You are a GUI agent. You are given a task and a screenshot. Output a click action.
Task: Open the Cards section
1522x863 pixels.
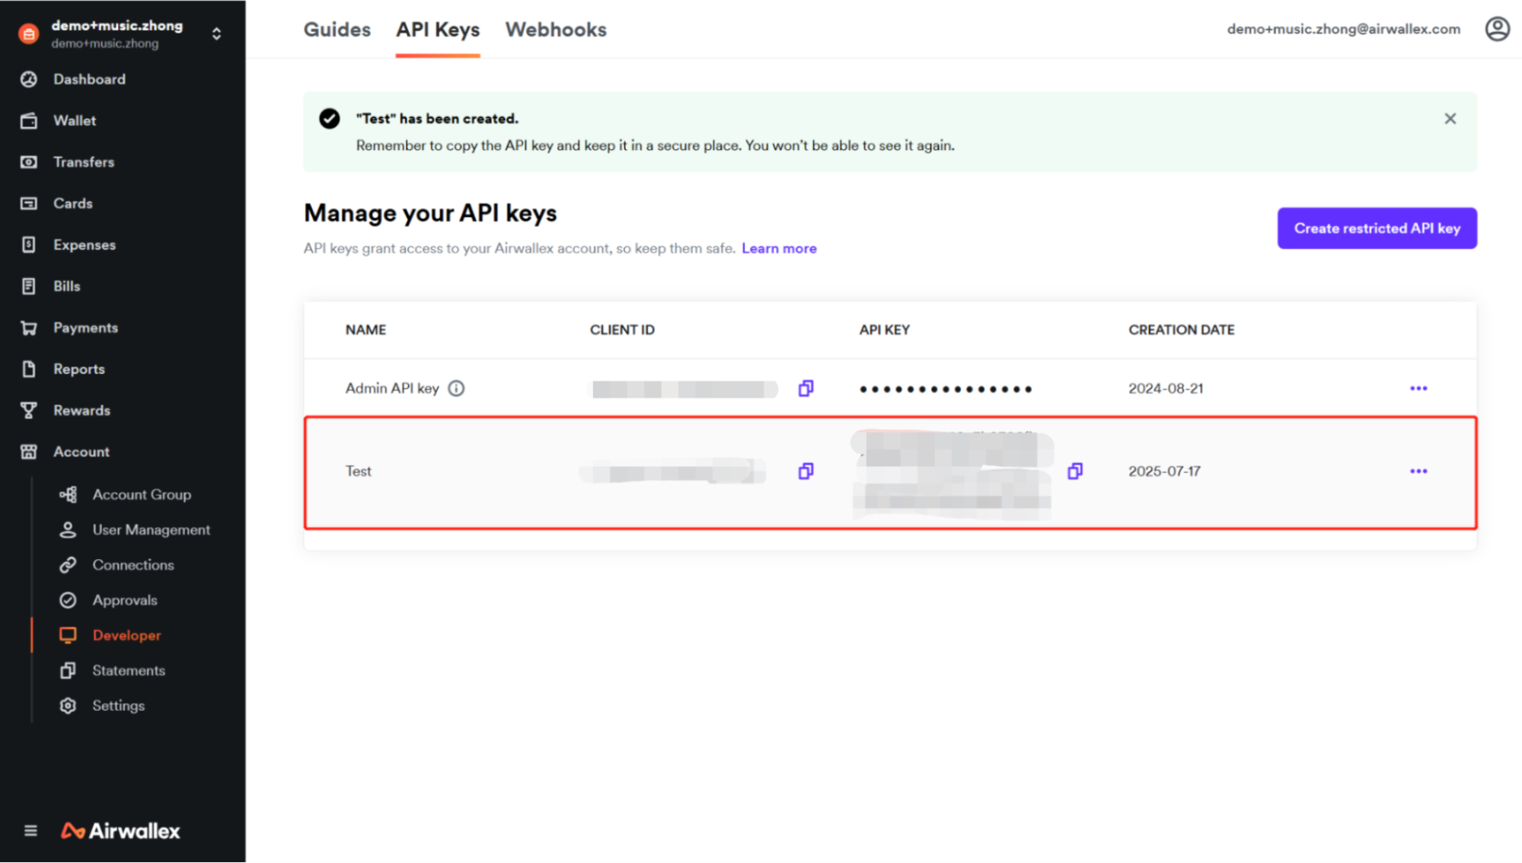click(x=72, y=203)
